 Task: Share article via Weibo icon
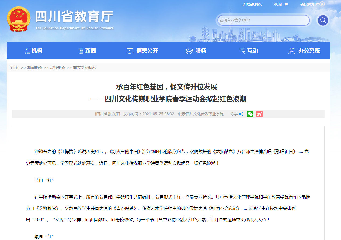(x=259, y=114)
